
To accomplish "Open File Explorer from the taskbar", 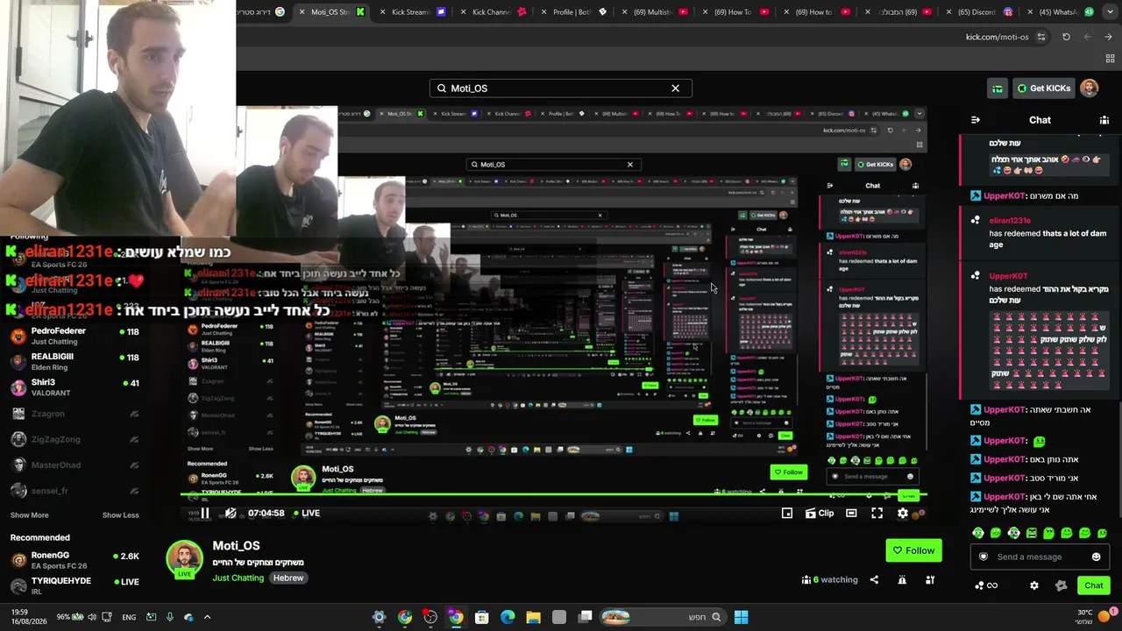I will pyautogui.click(x=533, y=617).
